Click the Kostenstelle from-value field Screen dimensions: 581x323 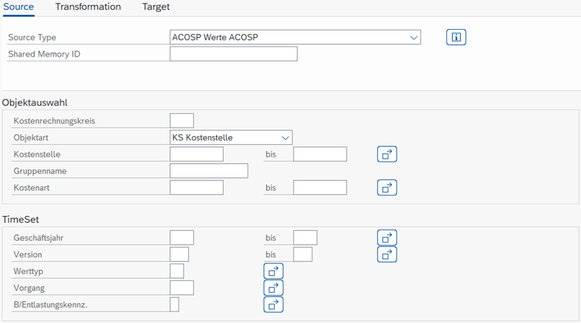pos(196,154)
